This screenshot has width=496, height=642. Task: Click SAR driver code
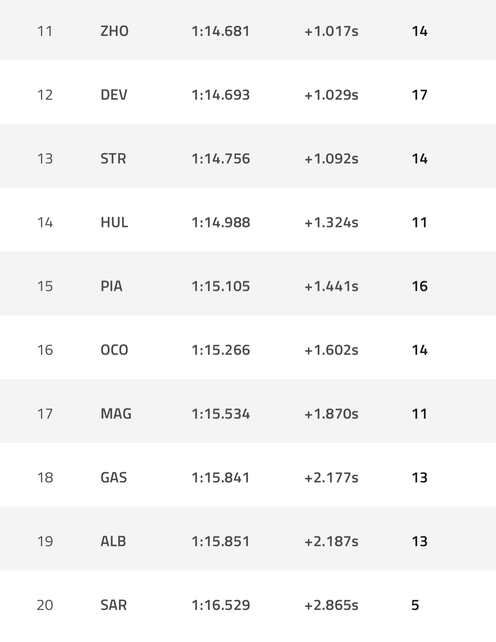click(x=114, y=605)
